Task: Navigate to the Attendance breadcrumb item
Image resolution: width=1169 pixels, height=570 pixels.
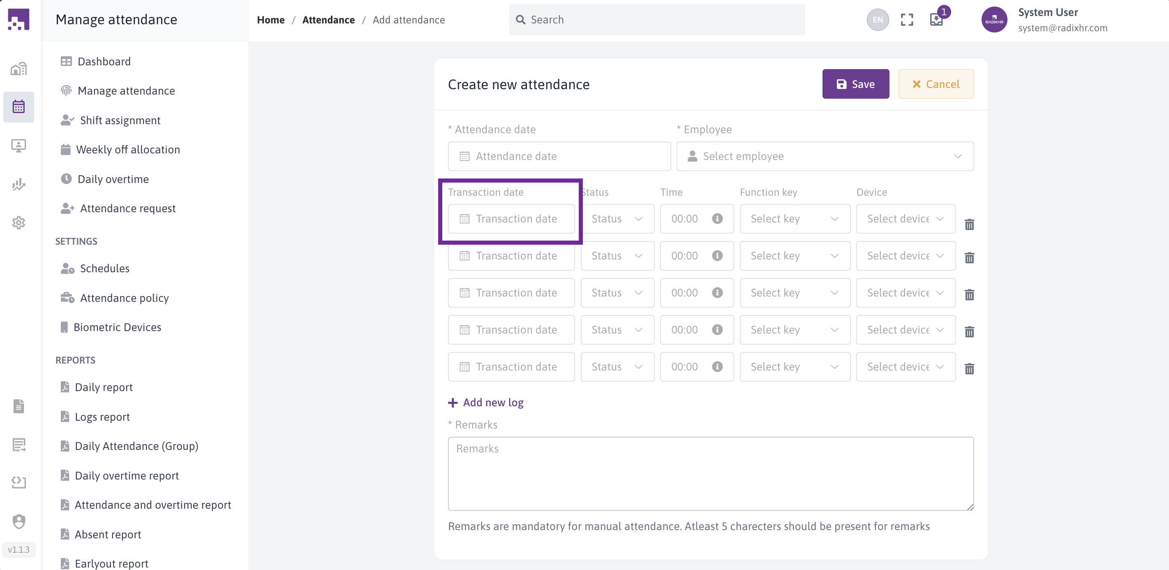Action: coord(328,19)
